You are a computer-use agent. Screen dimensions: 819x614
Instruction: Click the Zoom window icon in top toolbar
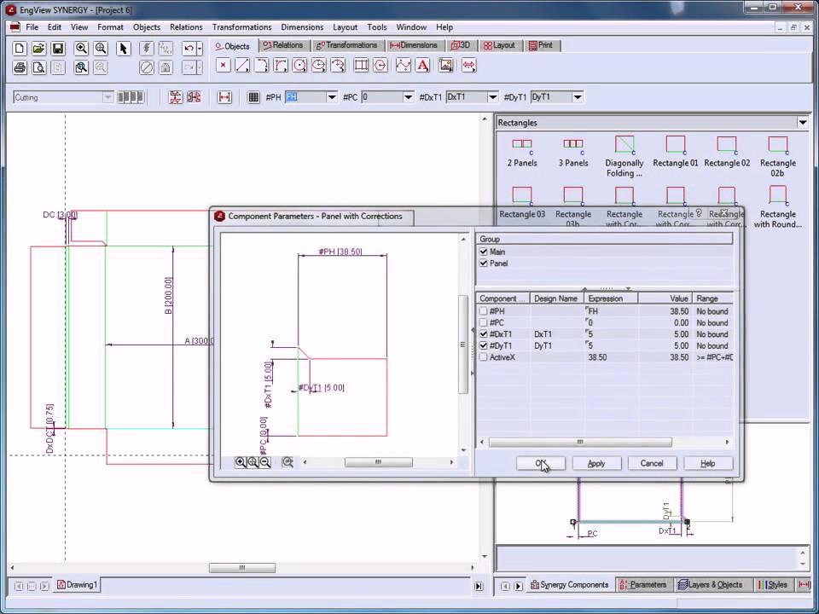(81, 67)
